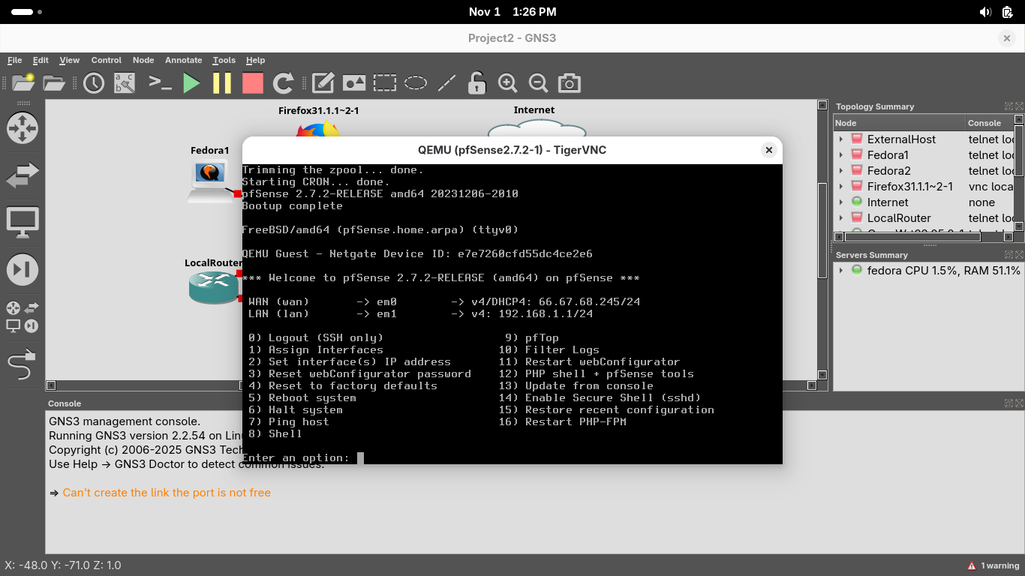Viewport: 1025px width, 576px height.
Task: Select the Draw ellipse tool
Action: [416, 83]
